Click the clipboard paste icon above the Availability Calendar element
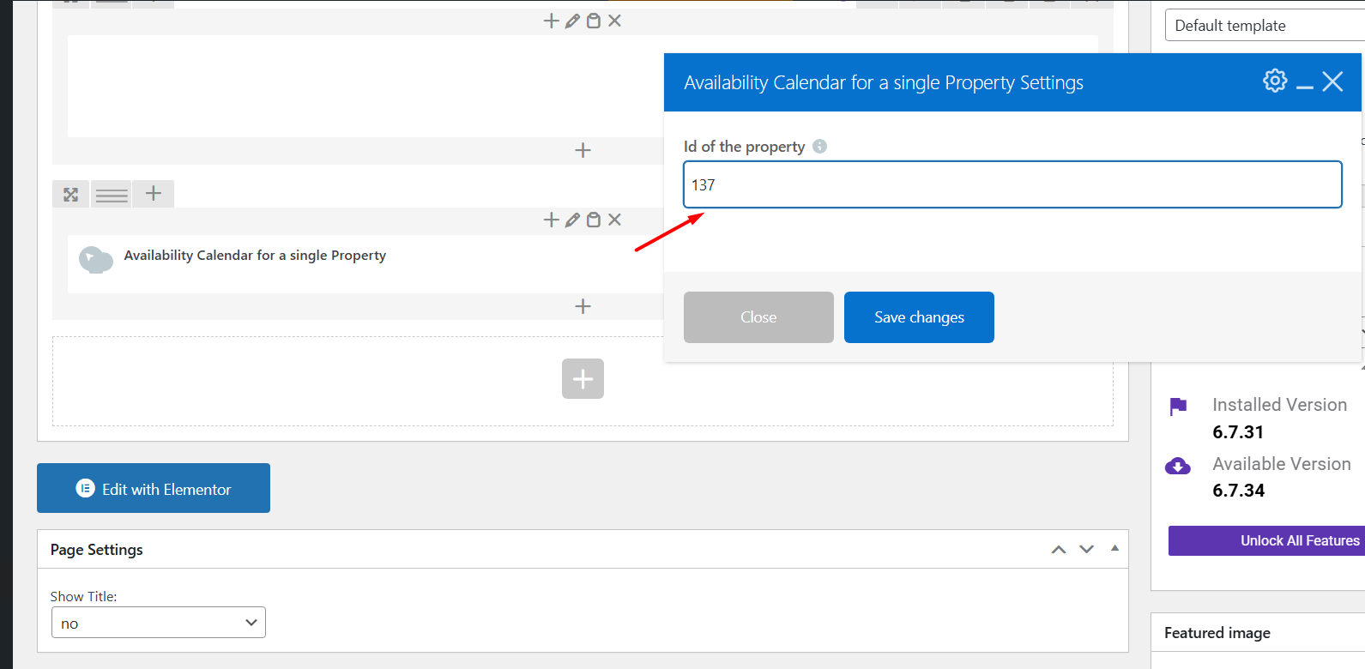Viewport: 1365px width, 669px height. pyautogui.click(x=593, y=220)
